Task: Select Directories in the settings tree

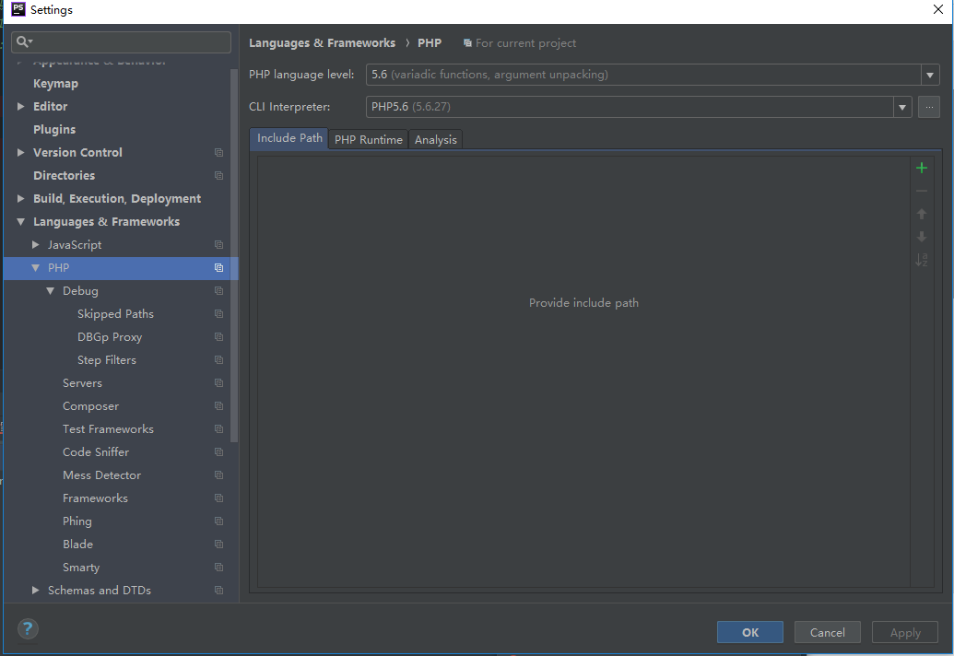Action: point(64,176)
